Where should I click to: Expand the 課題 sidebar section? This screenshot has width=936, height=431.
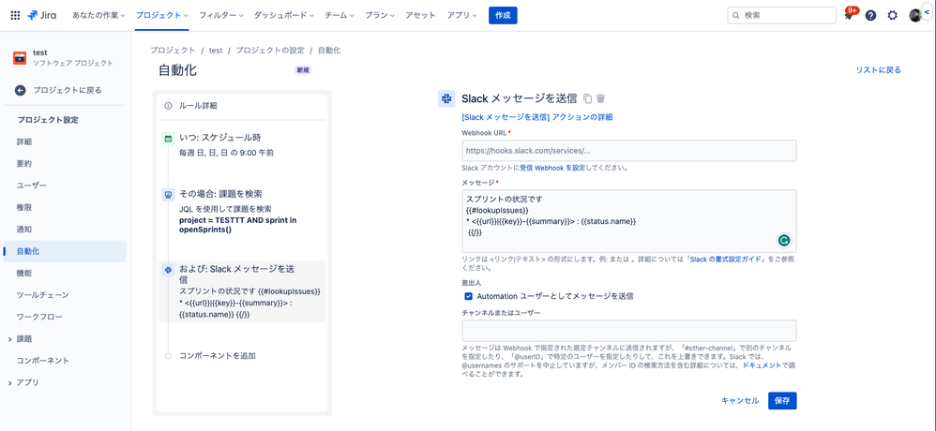coord(9,339)
